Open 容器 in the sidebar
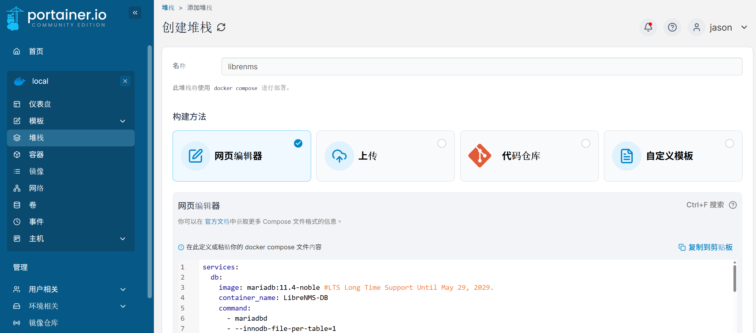 [36, 154]
